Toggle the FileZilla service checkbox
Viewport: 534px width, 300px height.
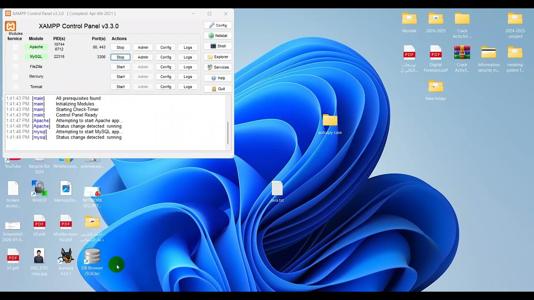[15, 67]
